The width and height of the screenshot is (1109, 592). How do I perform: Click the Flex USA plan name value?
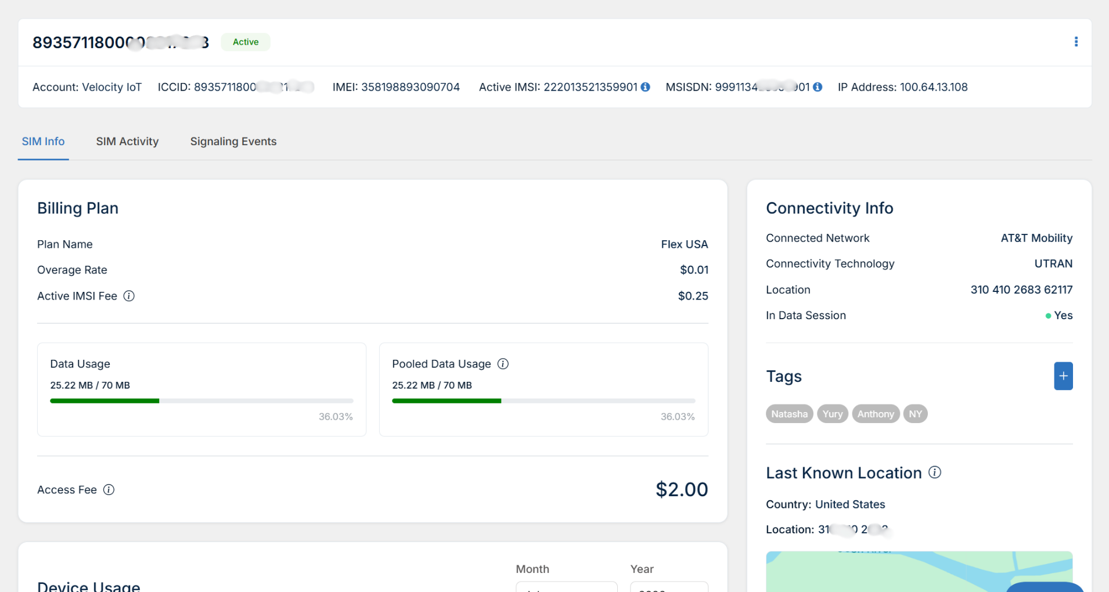coord(685,244)
